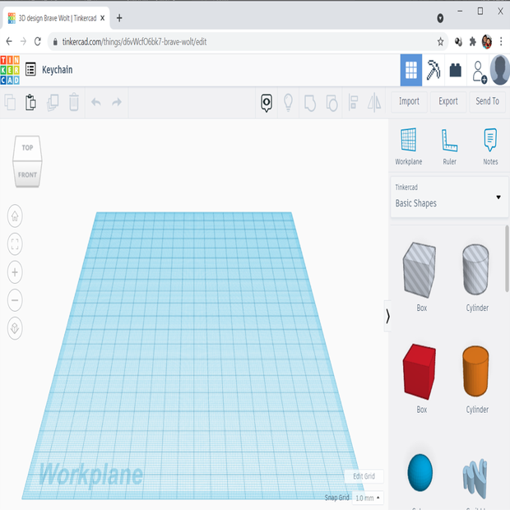This screenshot has height=510, width=510.
Task: Click the Export button
Action: [448, 101]
